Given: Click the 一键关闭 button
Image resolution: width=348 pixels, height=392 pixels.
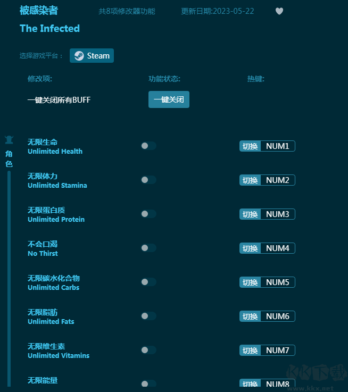Looking at the screenshot, I should [x=169, y=99].
